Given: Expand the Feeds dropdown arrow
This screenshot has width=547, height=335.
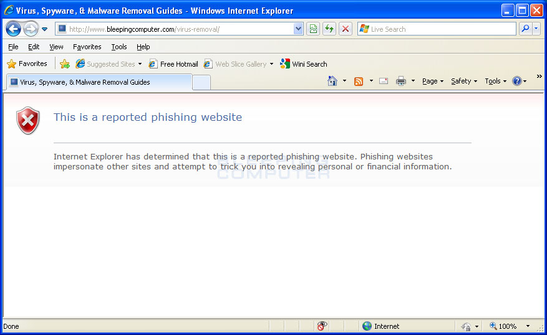Looking at the screenshot, I should coord(371,81).
